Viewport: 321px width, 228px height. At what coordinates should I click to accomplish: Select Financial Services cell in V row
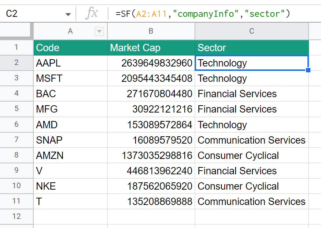(252, 171)
